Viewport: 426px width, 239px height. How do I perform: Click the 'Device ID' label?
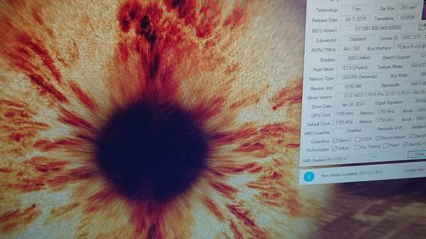[389, 39]
